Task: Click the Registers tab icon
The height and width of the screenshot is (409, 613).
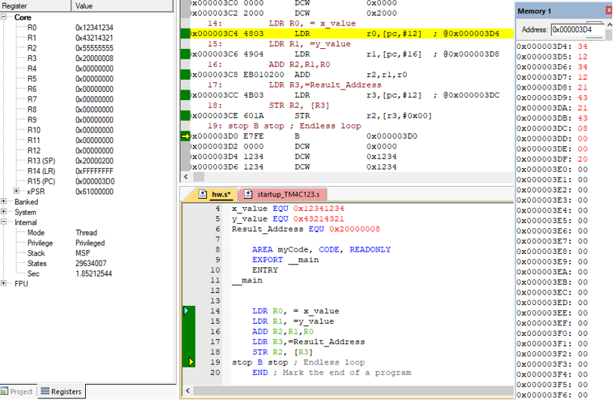Action: coord(45,392)
